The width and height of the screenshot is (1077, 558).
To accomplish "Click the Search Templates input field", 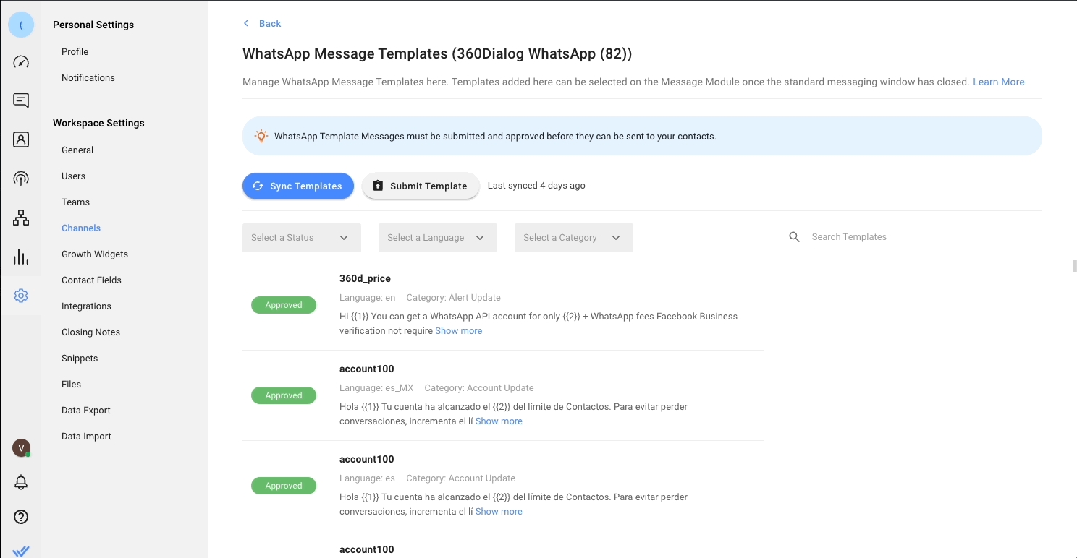I will point(926,237).
